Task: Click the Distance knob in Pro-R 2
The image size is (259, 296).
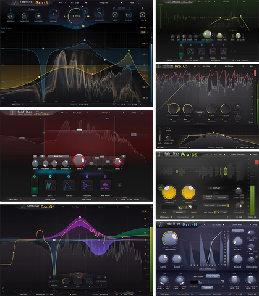Action: click(54, 14)
